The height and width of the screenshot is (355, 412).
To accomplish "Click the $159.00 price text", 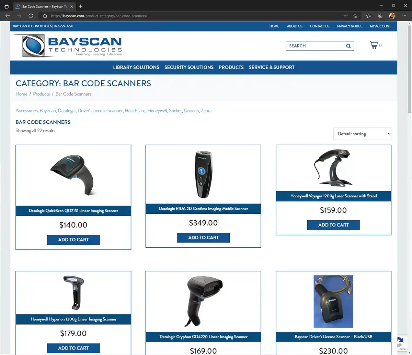I will 333,210.
